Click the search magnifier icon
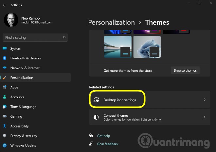 [64, 38]
